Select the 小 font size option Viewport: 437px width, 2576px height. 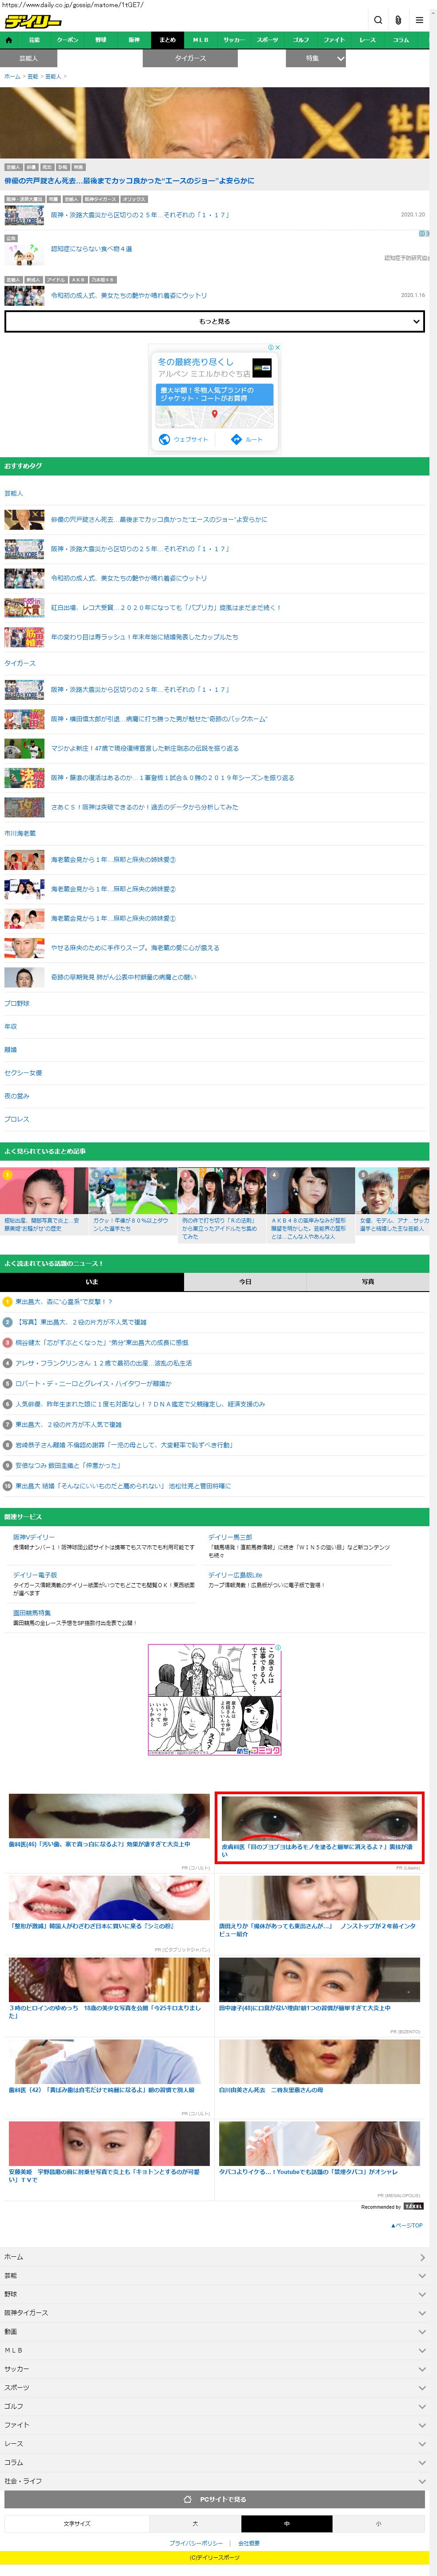(x=378, y=2523)
